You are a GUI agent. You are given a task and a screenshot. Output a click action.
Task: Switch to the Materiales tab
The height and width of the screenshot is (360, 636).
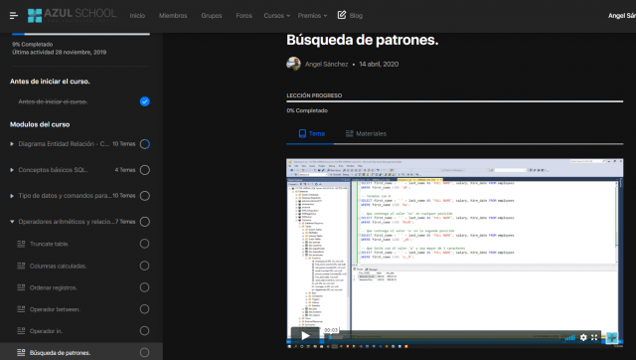[x=366, y=133]
